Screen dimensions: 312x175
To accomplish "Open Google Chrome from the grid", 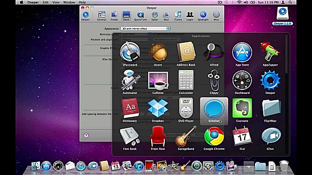I will pyautogui.click(x=214, y=139).
